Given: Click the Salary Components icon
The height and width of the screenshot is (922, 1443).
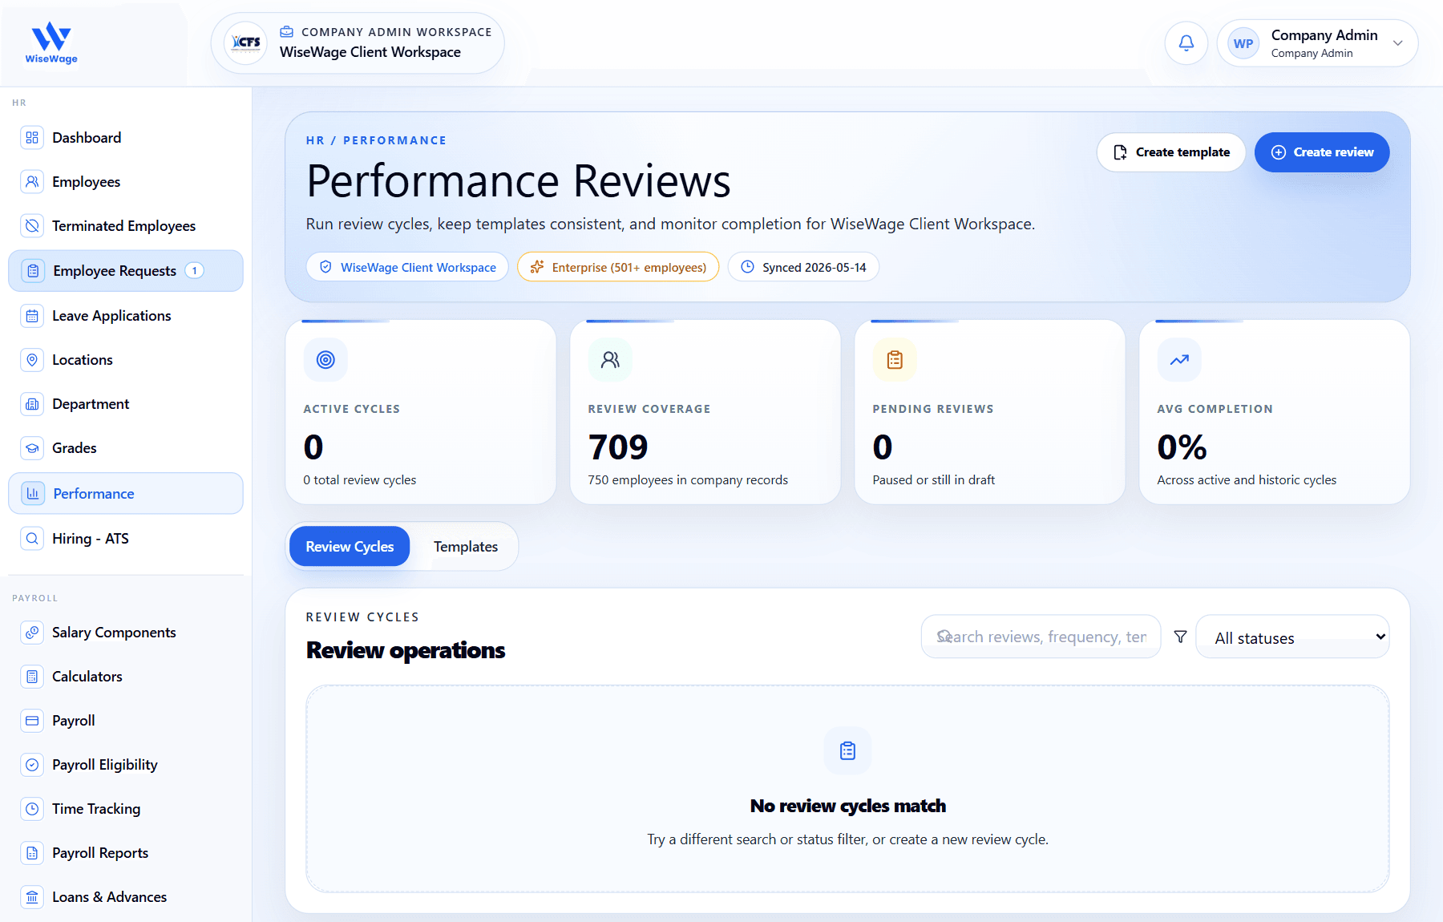Looking at the screenshot, I should 32,633.
